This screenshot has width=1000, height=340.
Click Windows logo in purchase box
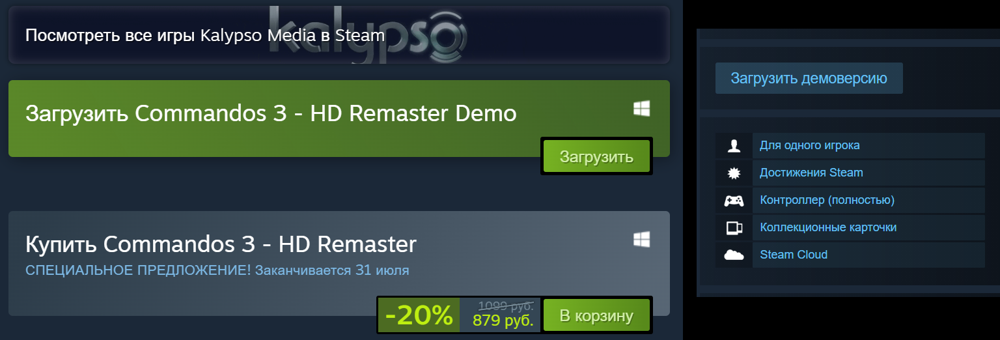642,240
